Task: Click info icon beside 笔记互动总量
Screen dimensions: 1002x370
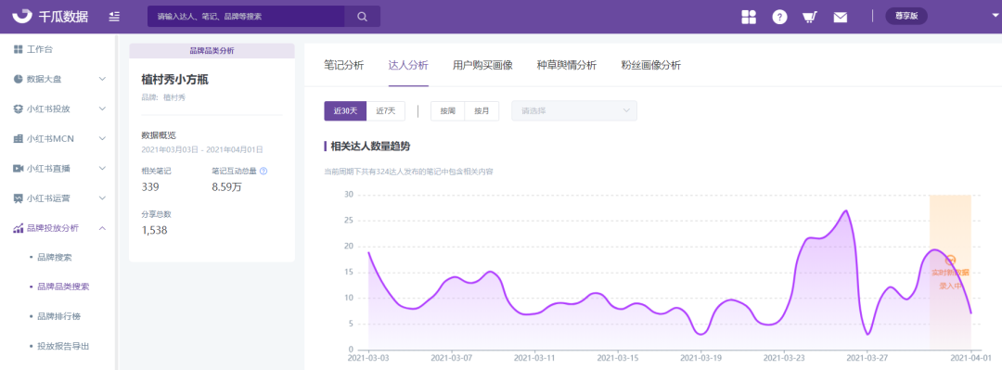Action: (263, 172)
